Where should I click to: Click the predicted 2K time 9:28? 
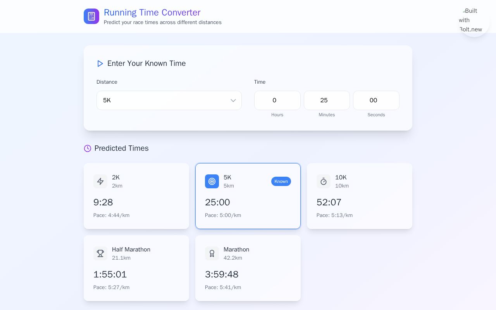tap(103, 202)
